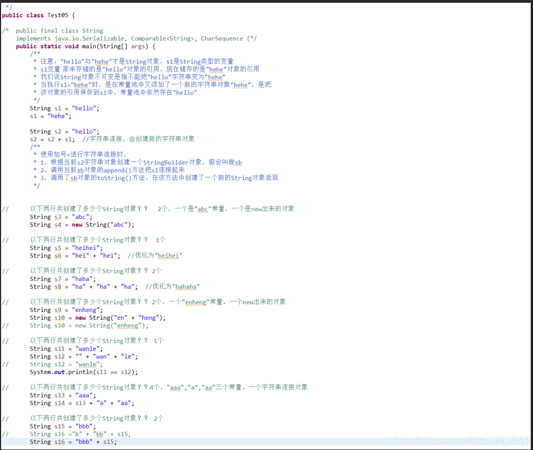Click the comment mentioning StringBuilder and sb
Screen dimensions: 533x450
[x=138, y=162]
